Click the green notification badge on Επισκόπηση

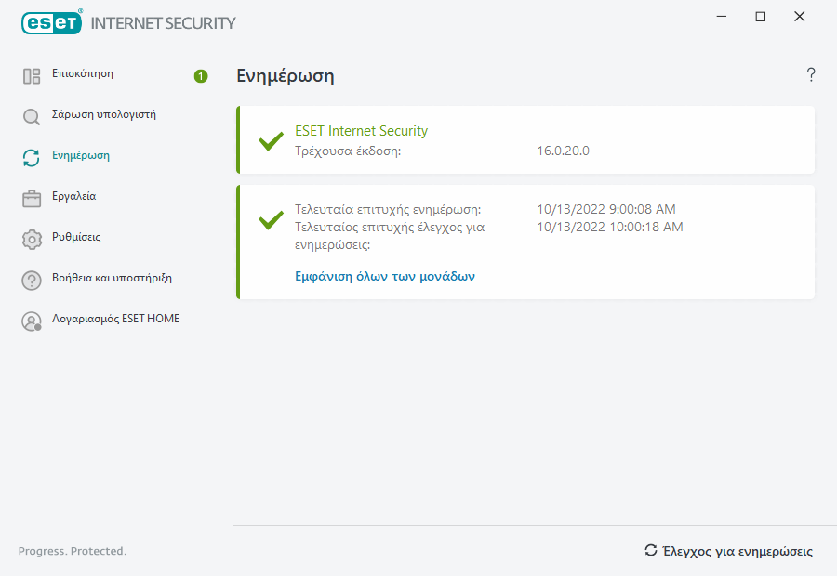[x=201, y=76]
